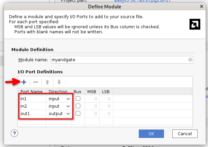Enable Bus checkbox for in2
This screenshot has width=208, height=147.
(x=78, y=106)
